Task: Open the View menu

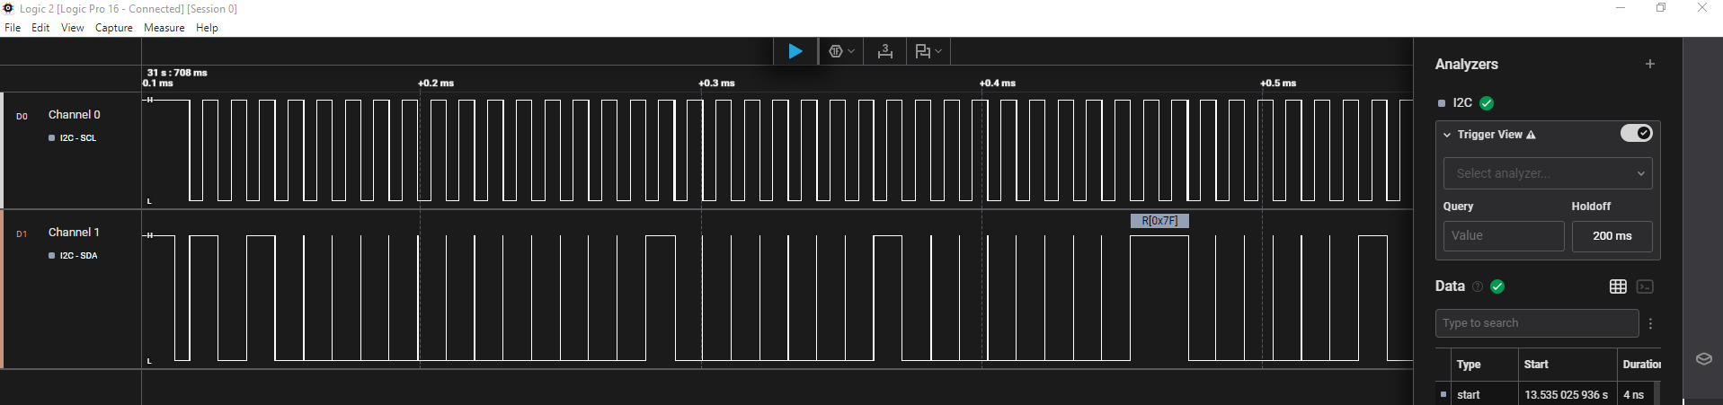Action: [x=72, y=28]
